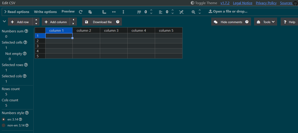Click the help icon beside Numbers style
This screenshot has height=133, width=298.
27,113
